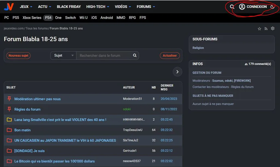
Task: Click last message time 05:22:45
Action: [x=167, y=119]
